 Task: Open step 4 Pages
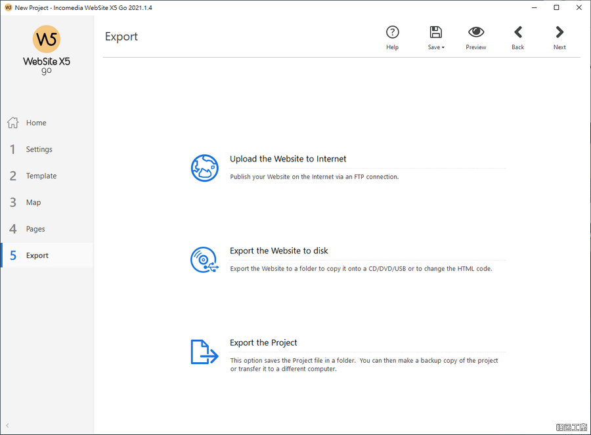(x=47, y=229)
